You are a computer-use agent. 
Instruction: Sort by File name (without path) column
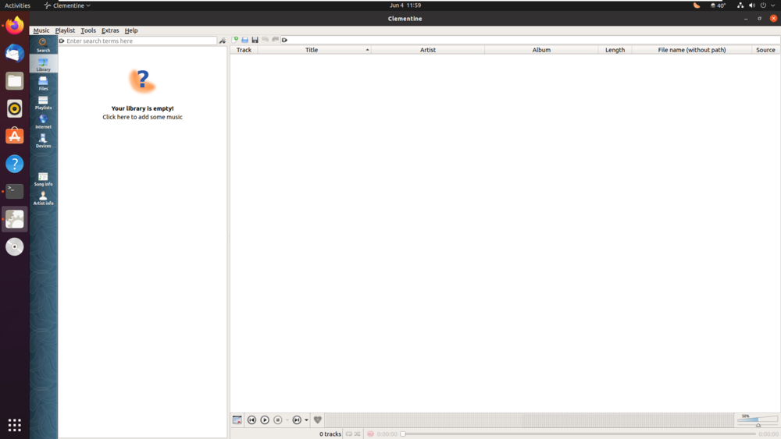tap(692, 50)
